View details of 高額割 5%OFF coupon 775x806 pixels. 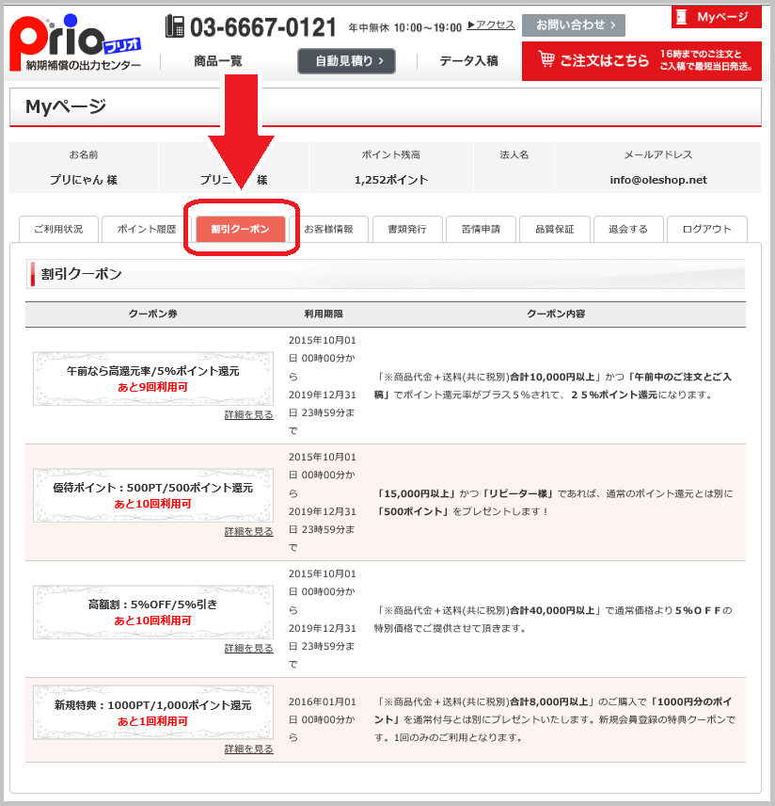[248, 648]
